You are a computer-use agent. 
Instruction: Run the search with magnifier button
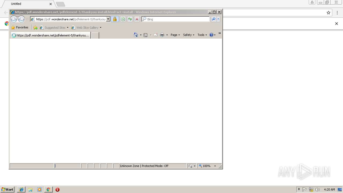214,19
